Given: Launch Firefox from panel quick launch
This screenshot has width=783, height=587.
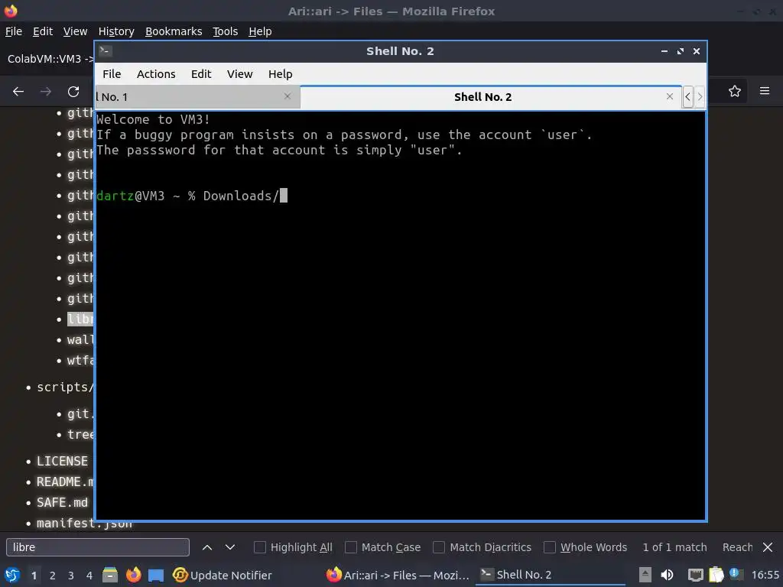Looking at the screenshot, I should [133, 575].
